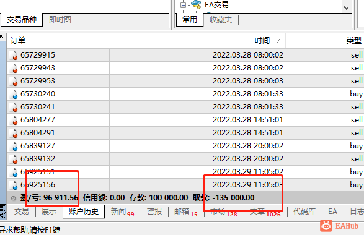Viewport: 364px width, 235px height.
Task: Click the order icon beside 65730241
Action: pos(13,107)
